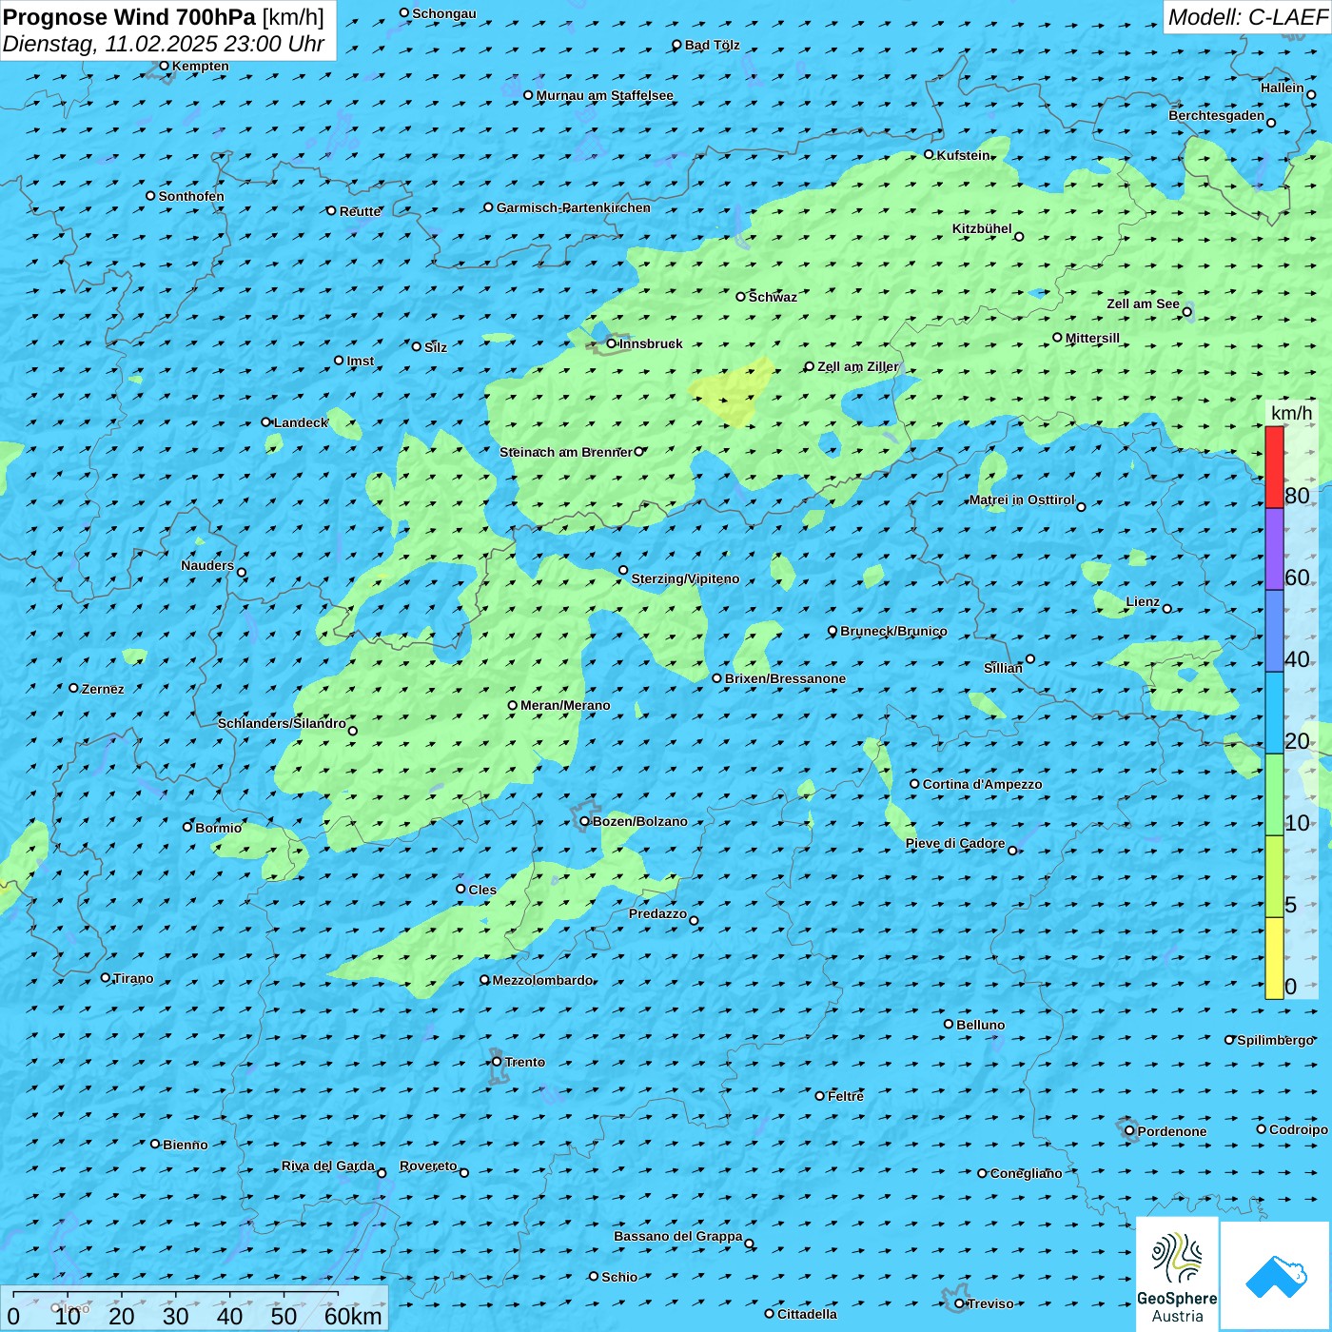This screenshot has height=1332, width=1332.
Task: Click the yellow 0 km/h legend color
Action: click(x=1274, y=958)
